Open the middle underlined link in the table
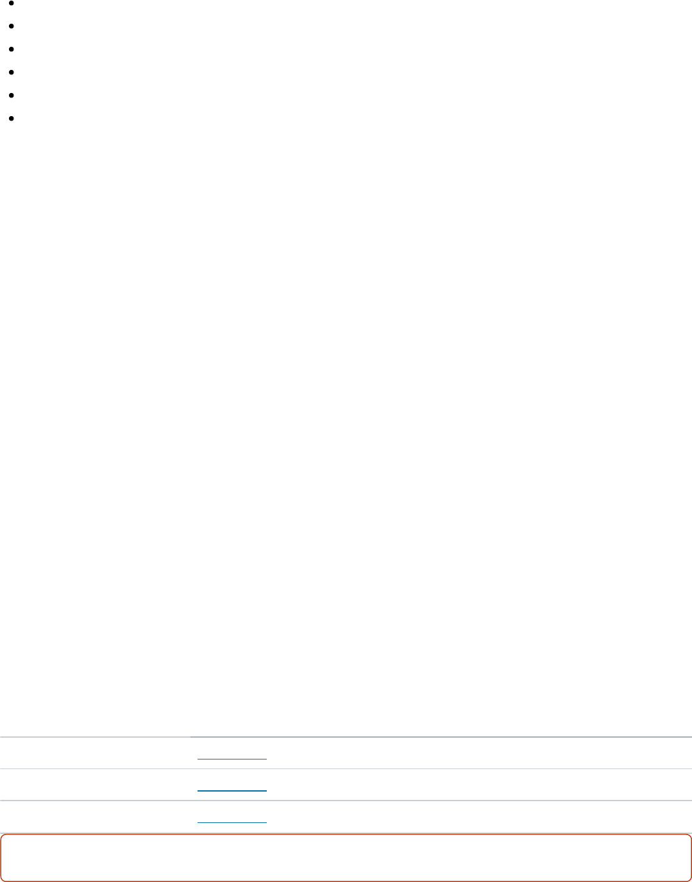Image resolution: width=692 pixels, height=882 pixels. pos(232,790)
